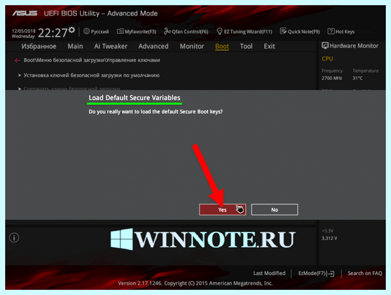Switch to the Advanced tab
Image resolution: width=391 pixels, height=295 pixels.
coord(153,46)
